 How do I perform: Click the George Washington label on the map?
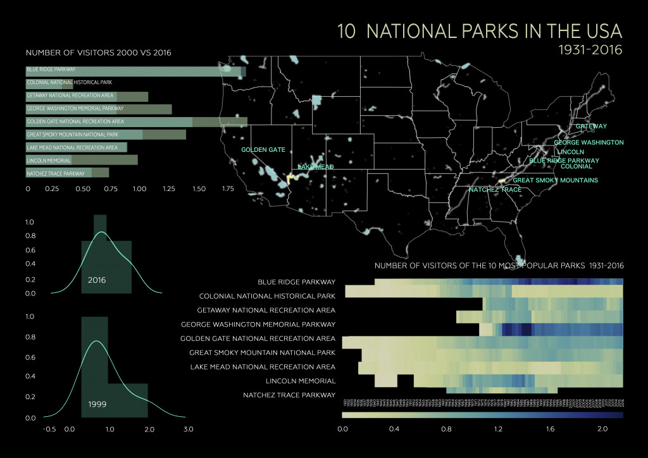pyautogui.click(x=589, y=143)
